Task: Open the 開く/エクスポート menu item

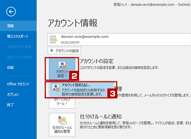Action: point(18,36)
